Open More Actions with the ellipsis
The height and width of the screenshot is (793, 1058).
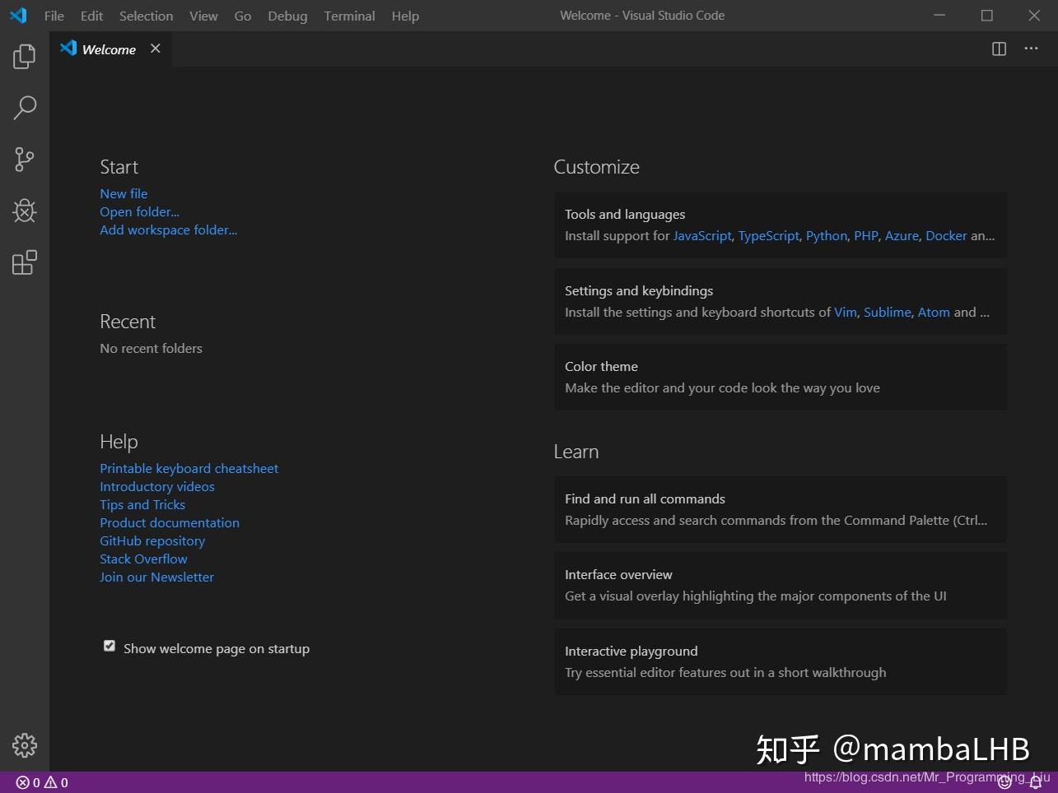1031,49
